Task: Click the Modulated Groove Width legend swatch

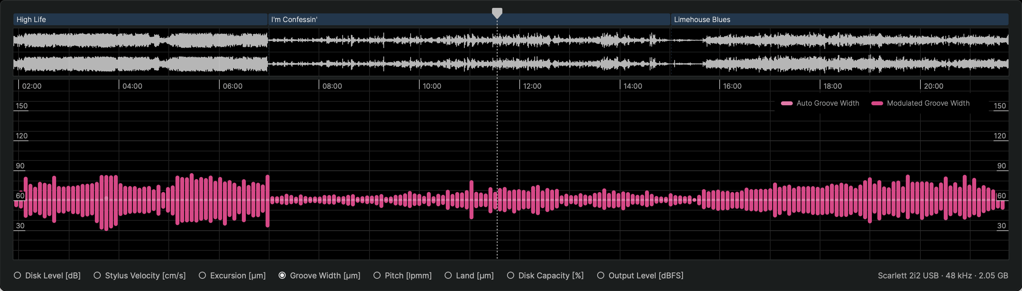Action: coord(877,103)
